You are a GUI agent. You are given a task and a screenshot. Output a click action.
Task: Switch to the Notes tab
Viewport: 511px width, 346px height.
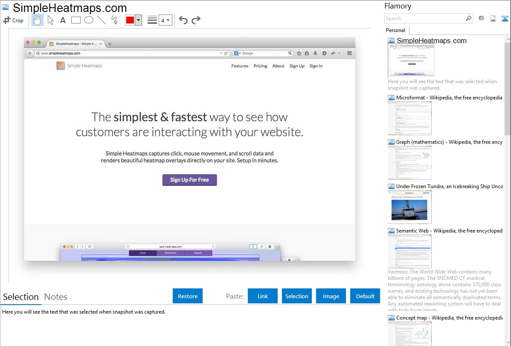click(x=56, y=297)
